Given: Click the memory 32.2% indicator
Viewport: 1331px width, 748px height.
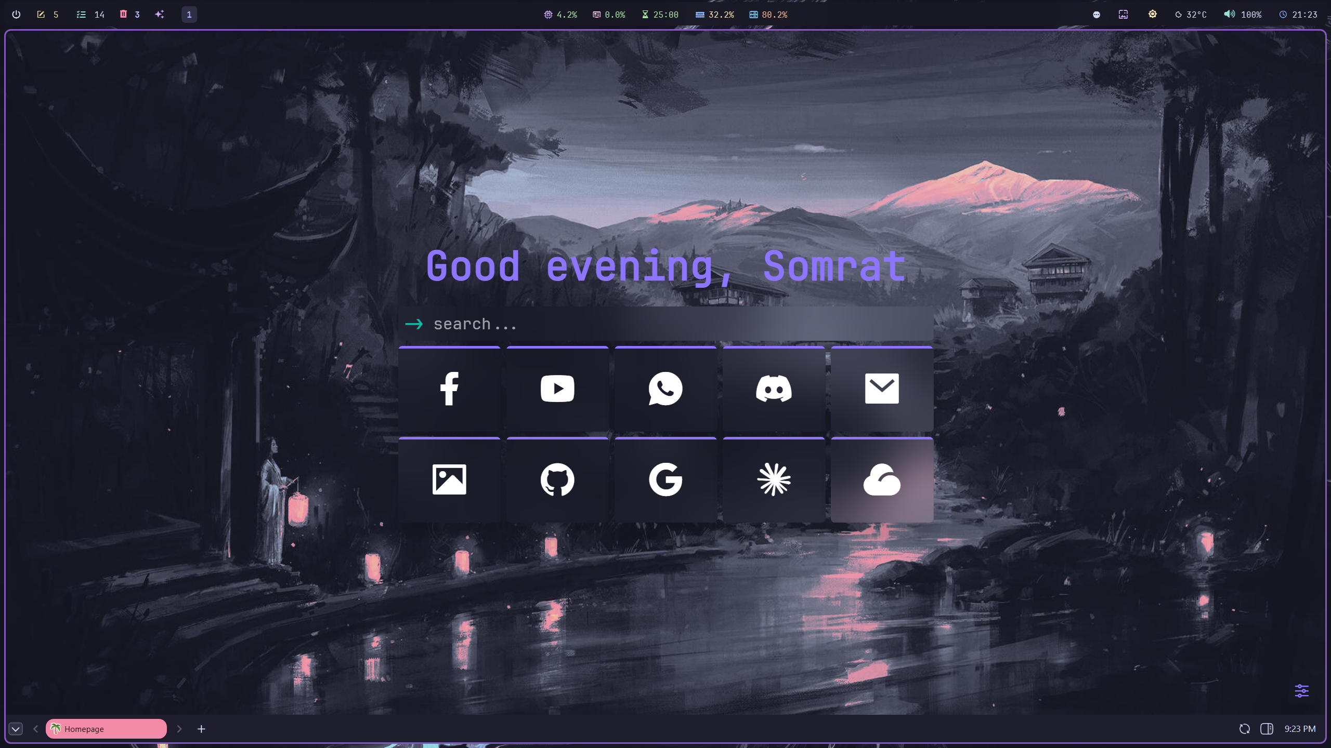Looking at the screenshot, I should (715, 15).
